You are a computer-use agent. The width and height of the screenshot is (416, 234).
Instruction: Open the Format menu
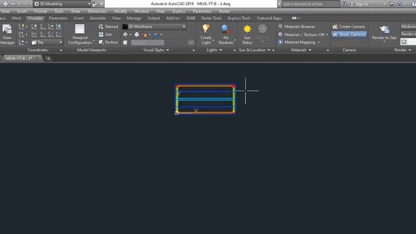[40, 12]
